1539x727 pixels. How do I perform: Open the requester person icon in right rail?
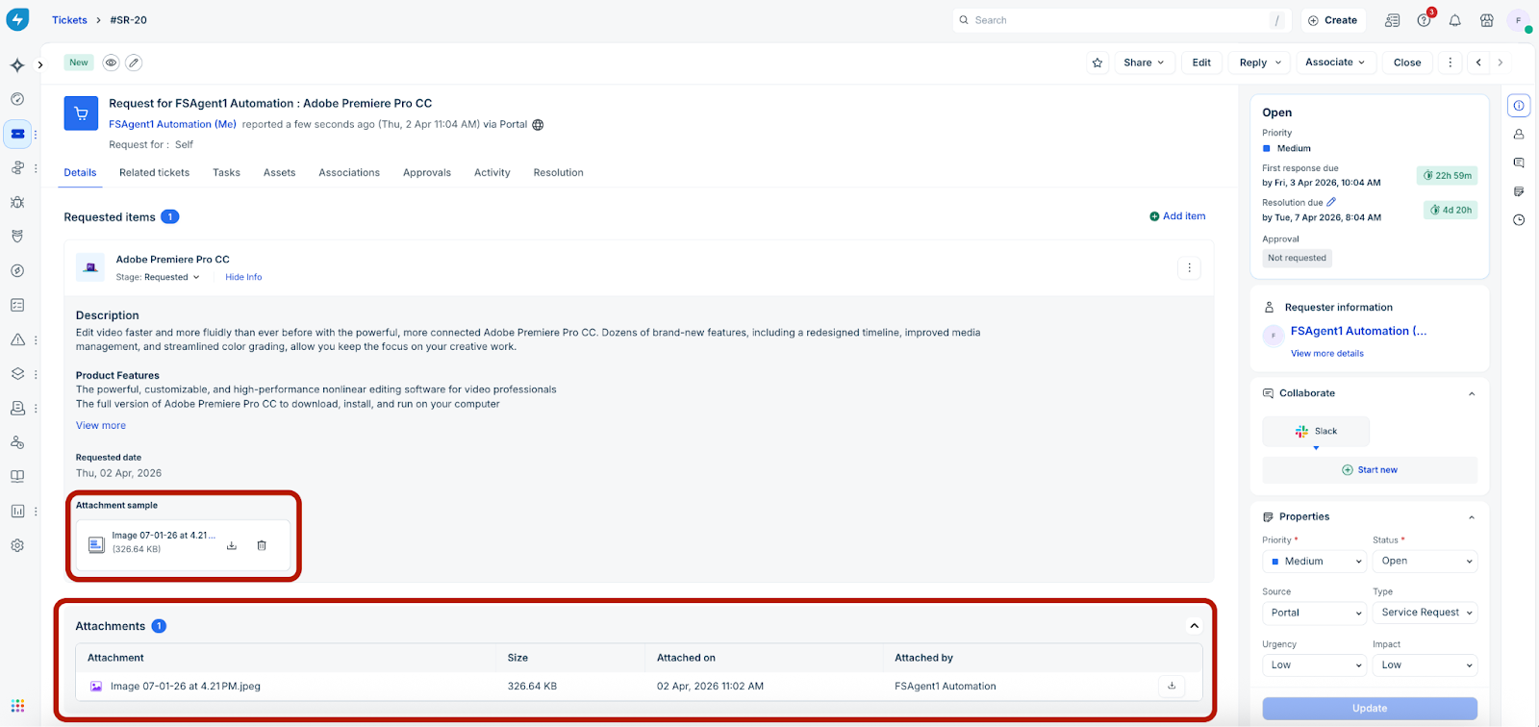[x=1519, y=135]
